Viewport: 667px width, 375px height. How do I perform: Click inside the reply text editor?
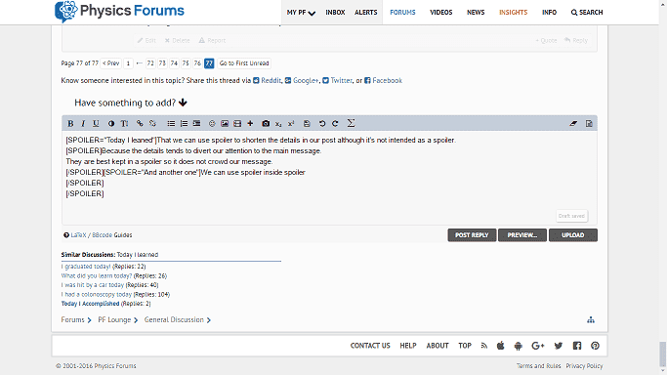tap(329, 178)
